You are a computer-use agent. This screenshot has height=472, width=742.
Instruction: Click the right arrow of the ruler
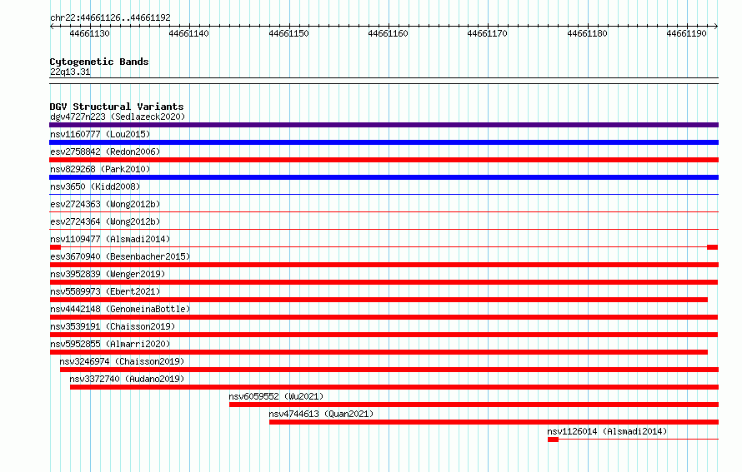pos(716,26)
